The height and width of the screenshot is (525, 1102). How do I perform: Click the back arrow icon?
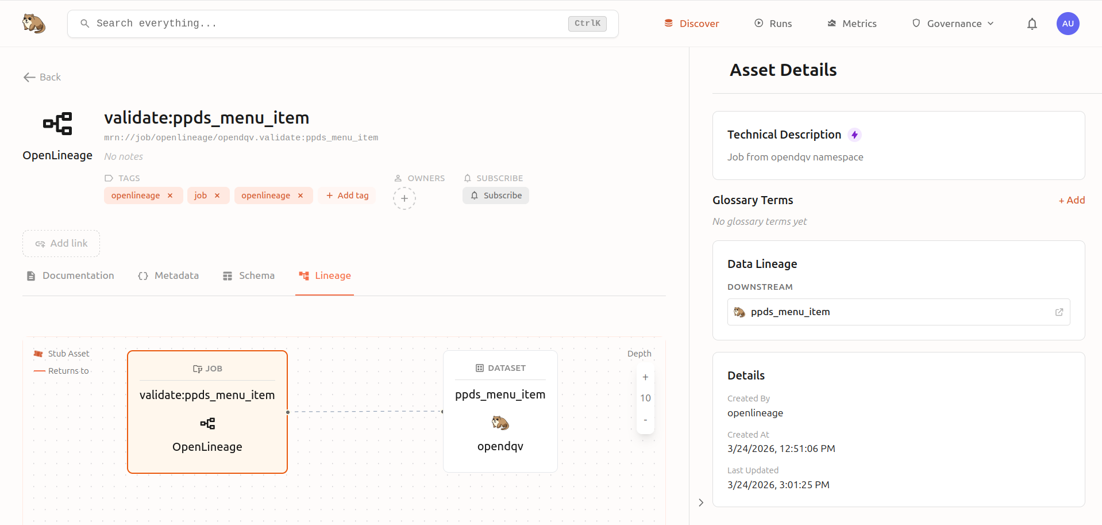point(29,77)
